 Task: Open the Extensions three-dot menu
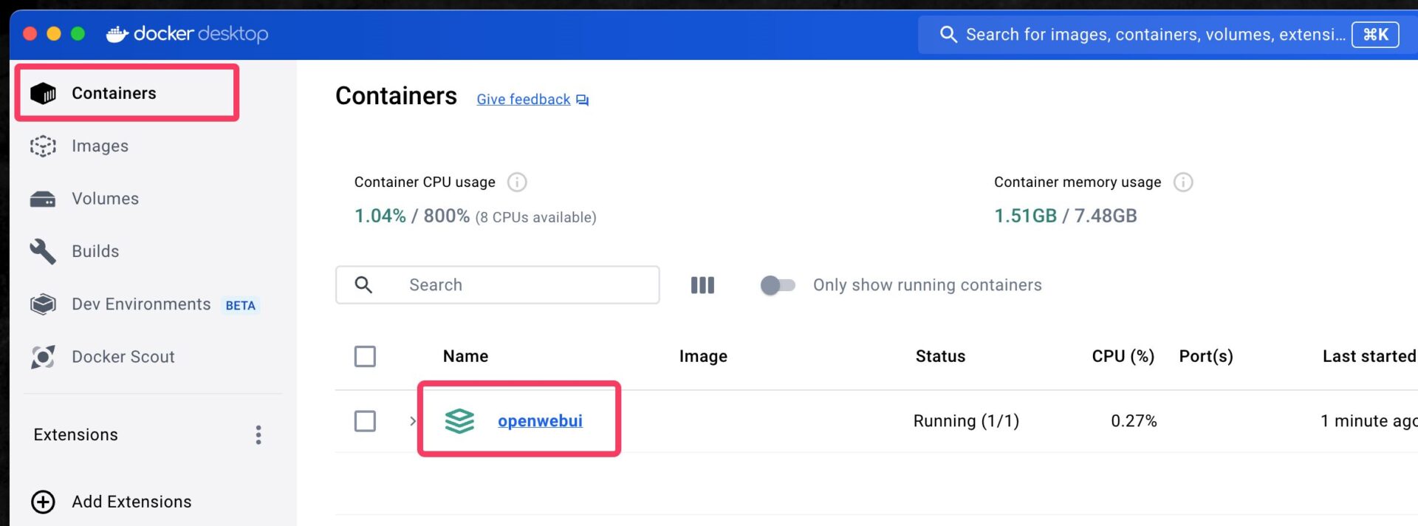(x=258, y=434)
